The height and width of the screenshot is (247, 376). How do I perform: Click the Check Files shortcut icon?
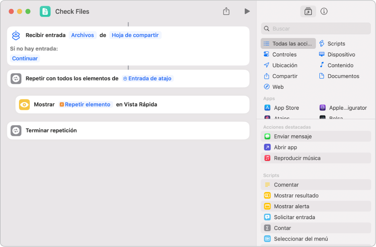45,11
